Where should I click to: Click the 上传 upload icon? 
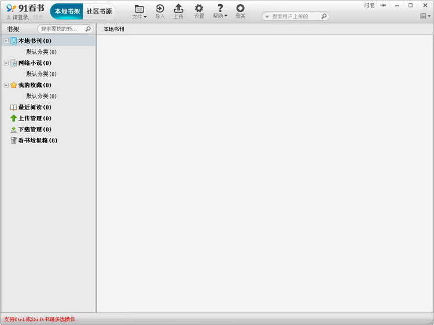pyautogui.click(x=179, y=8)
